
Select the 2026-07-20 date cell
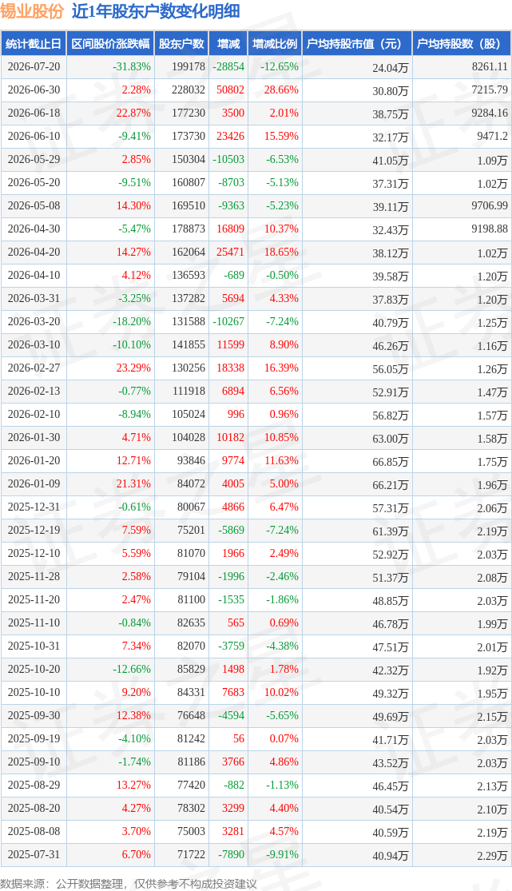(x=34, y=66)
